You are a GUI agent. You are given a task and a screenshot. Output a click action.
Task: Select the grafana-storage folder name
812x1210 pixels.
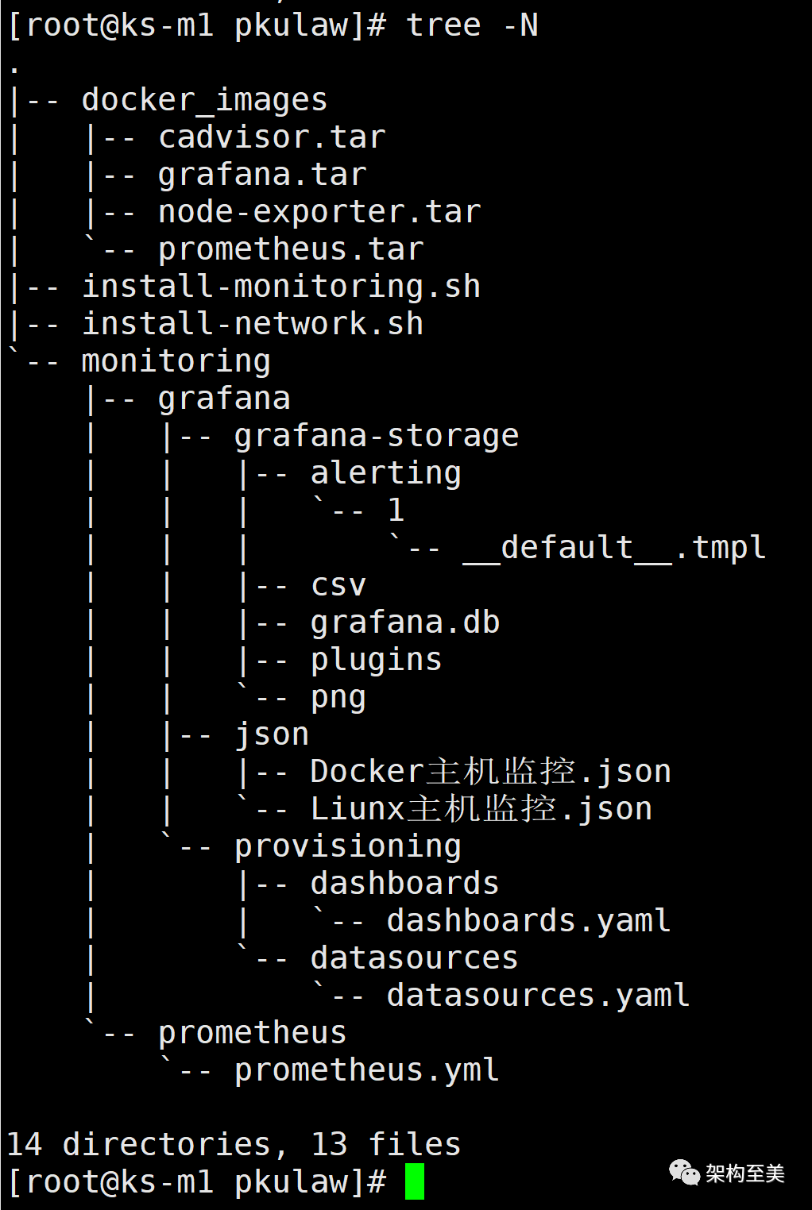coord(377,437)
